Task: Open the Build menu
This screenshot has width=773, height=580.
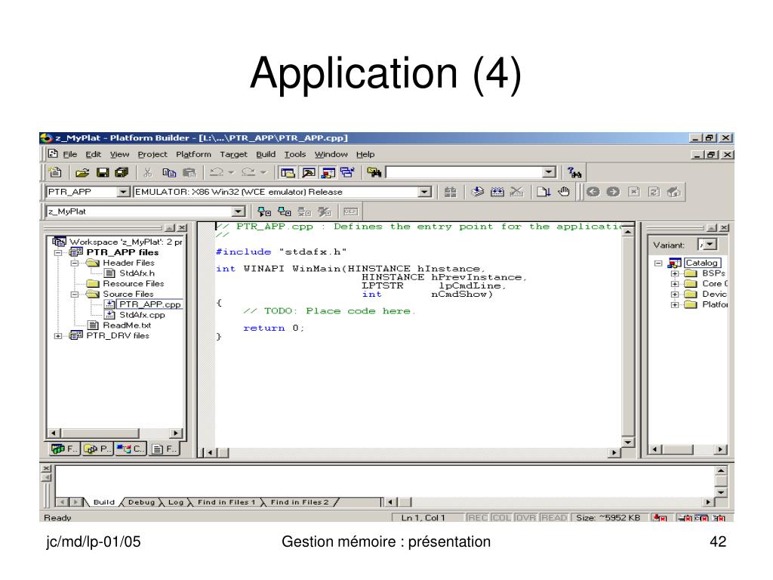Action: (x=266, y=154)
